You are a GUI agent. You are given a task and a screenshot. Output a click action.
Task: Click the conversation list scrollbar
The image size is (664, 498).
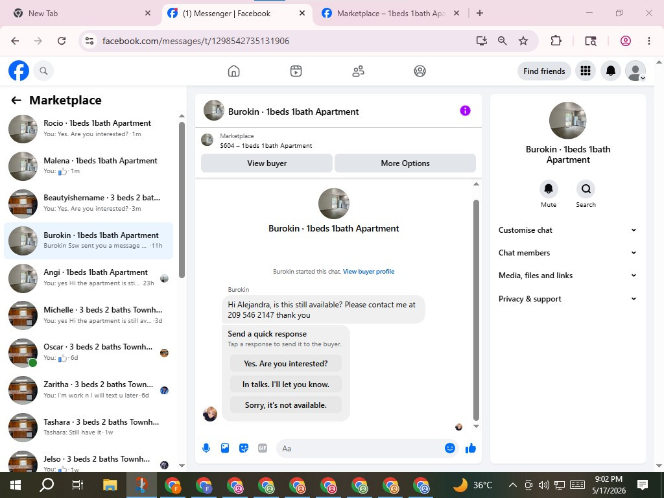pos(182,200)
